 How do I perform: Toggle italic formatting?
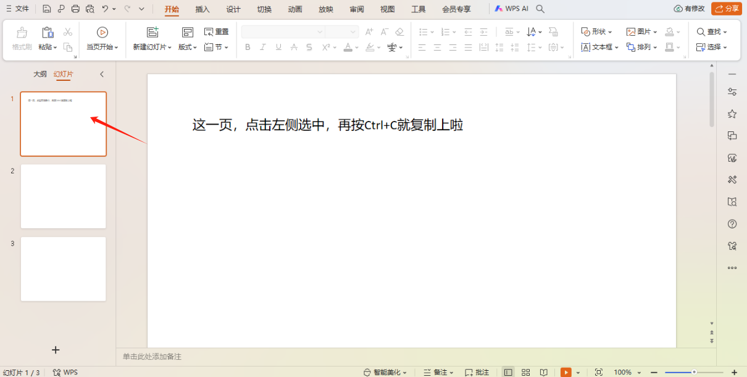tap(263, 47)
